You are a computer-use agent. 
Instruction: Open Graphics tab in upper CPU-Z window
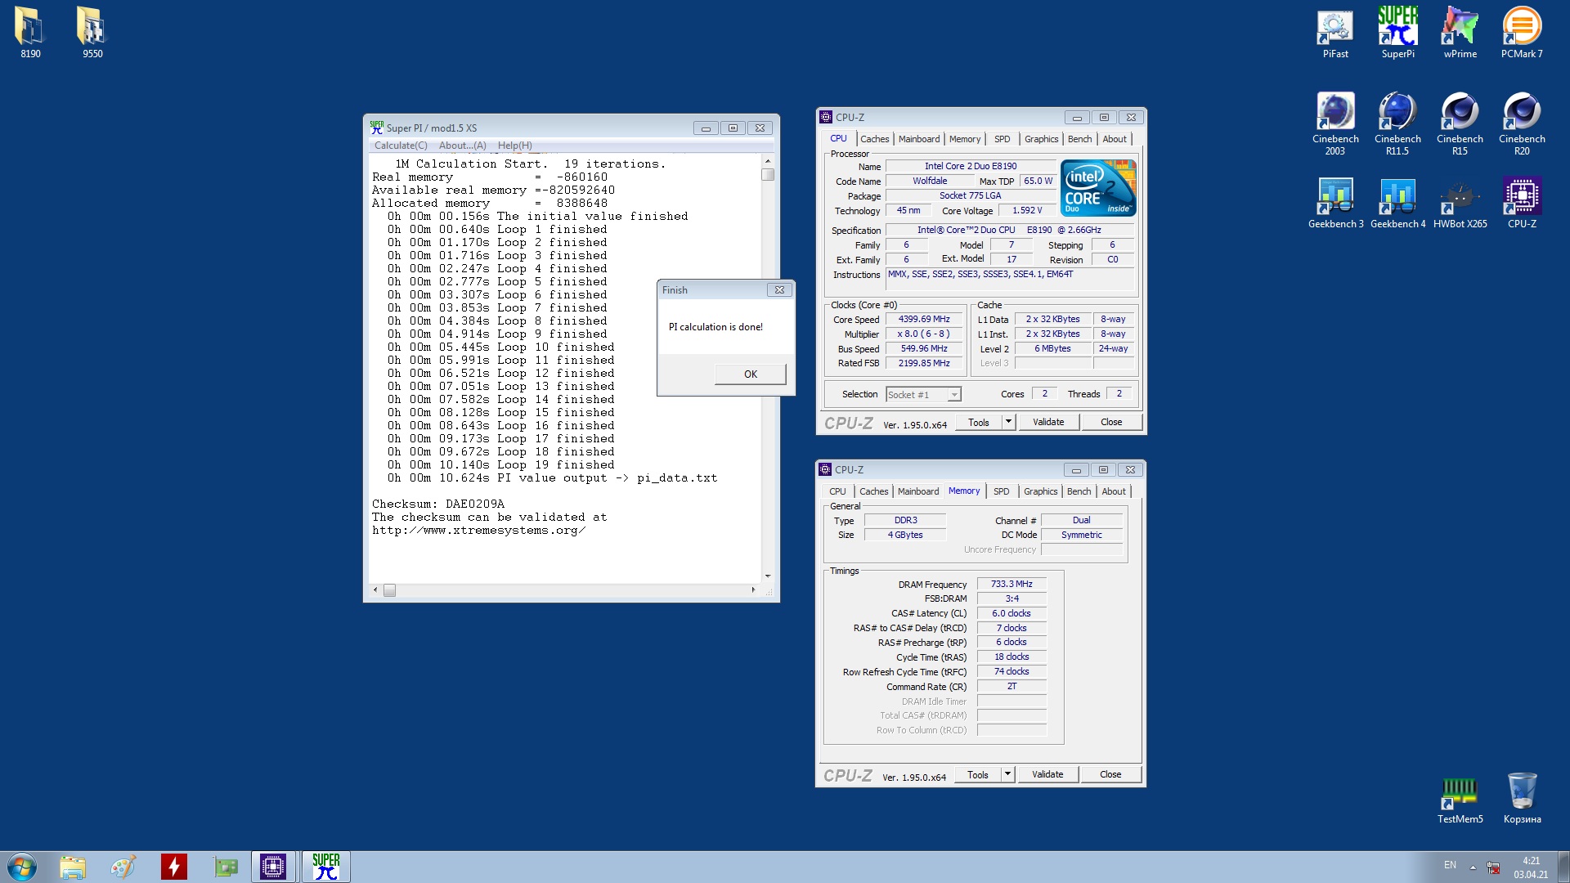coord(1041,139)
